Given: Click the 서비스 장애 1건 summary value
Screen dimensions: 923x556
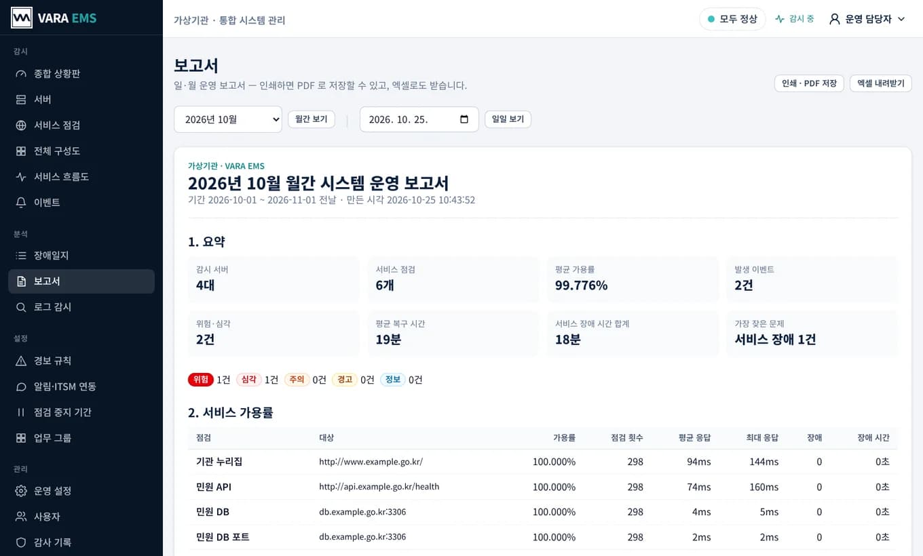Looking at the screenshot, I should pos(776,340).
